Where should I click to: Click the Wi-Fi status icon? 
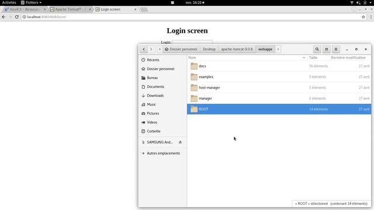(352, 2)
